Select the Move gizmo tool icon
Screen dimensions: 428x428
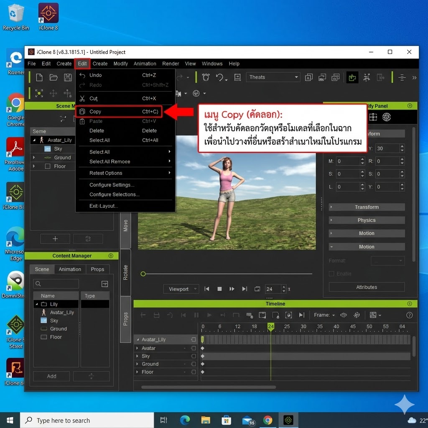click(x=53, y=93)
